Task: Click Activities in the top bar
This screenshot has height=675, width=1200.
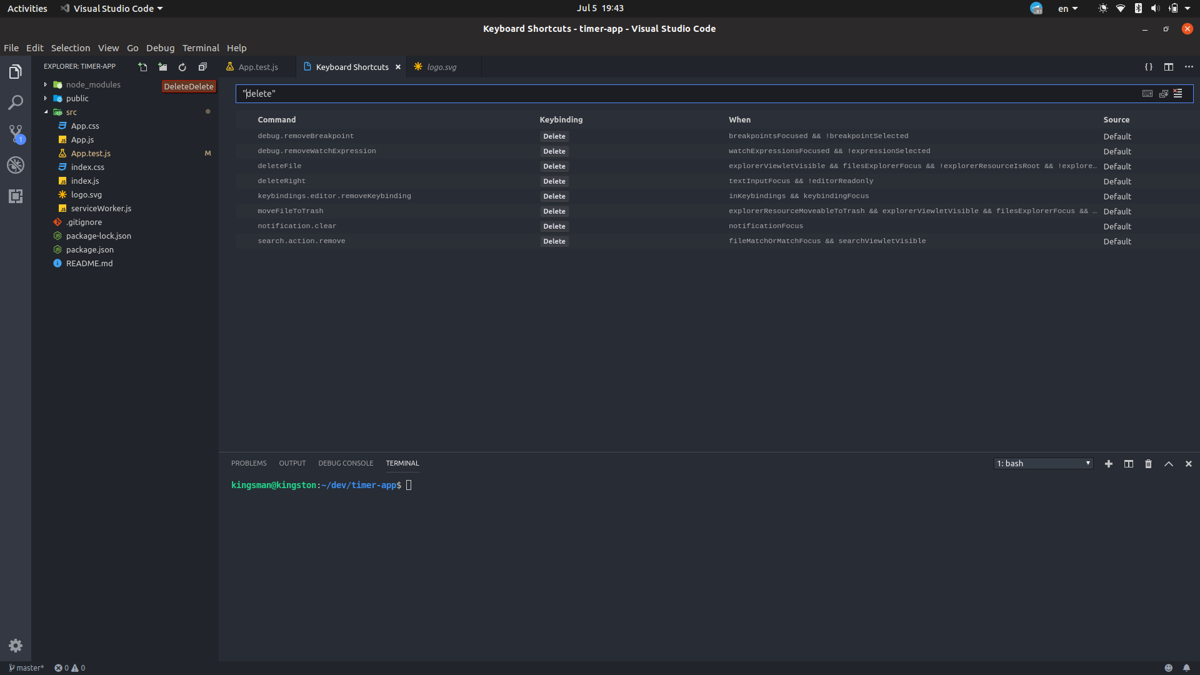Action: (x=27, y=9)
